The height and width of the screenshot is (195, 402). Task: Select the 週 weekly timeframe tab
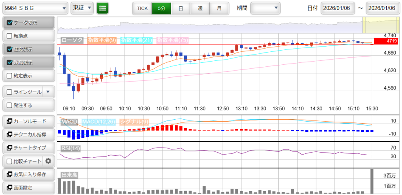coord(200,8)
